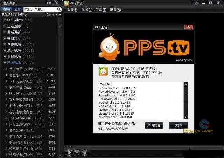Click the volume speaker icon
Screen dimensions: 224x158
pos(85,153)
